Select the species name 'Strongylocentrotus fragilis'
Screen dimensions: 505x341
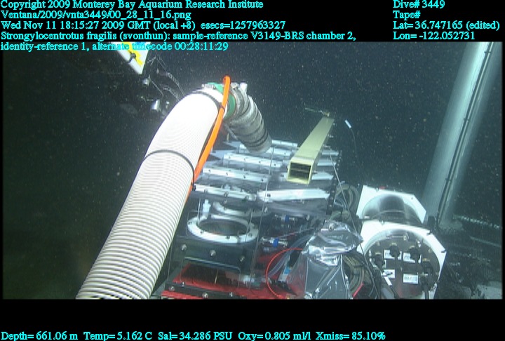pos(59,36)
